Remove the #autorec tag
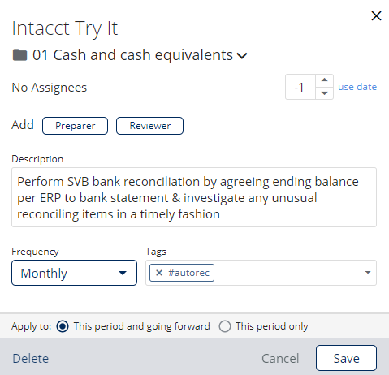This screenshot has height=375, width=389. click(159, 273)
